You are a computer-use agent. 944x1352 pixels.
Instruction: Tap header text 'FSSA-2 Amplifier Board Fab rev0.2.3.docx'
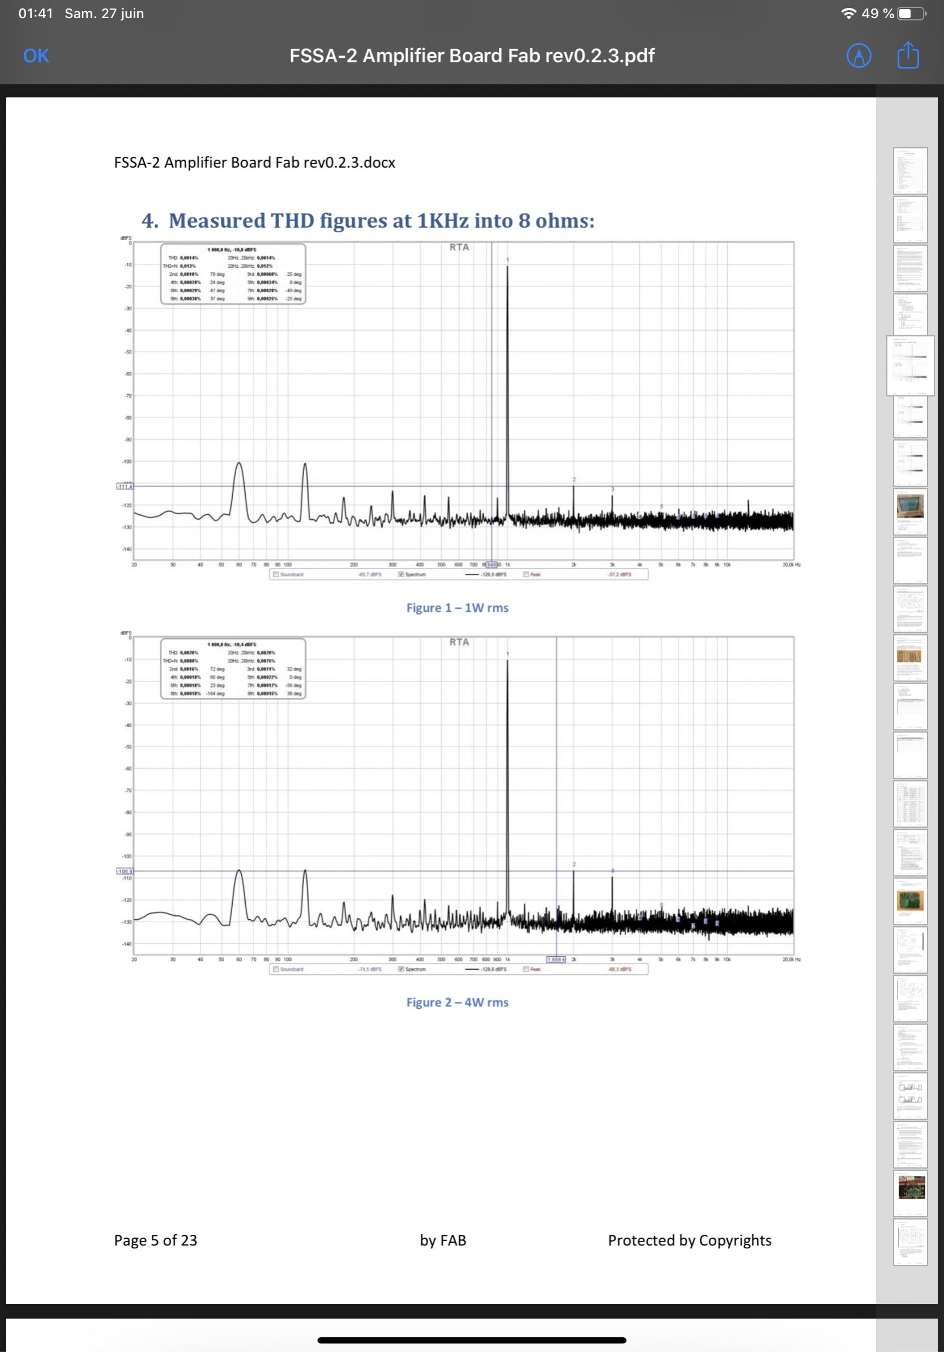tap(254, 163)
